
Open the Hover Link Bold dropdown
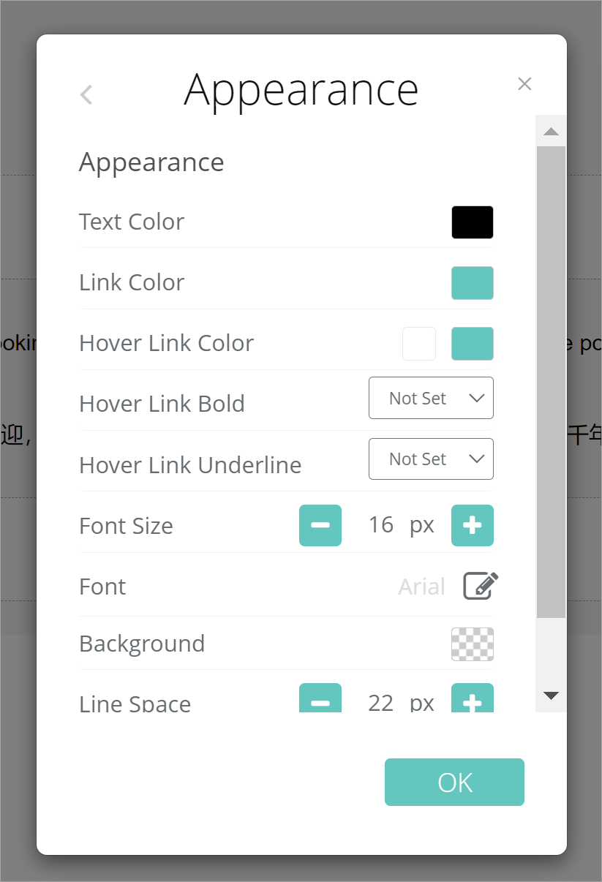point(431,398)
